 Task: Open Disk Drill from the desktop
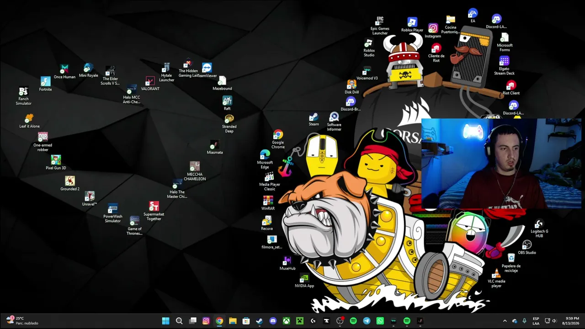(351, 87)
